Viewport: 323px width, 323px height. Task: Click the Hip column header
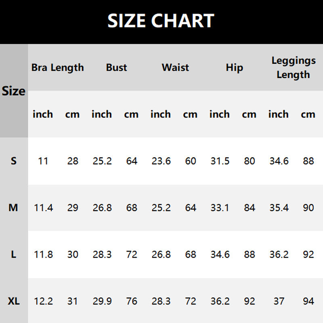[234, 67]
